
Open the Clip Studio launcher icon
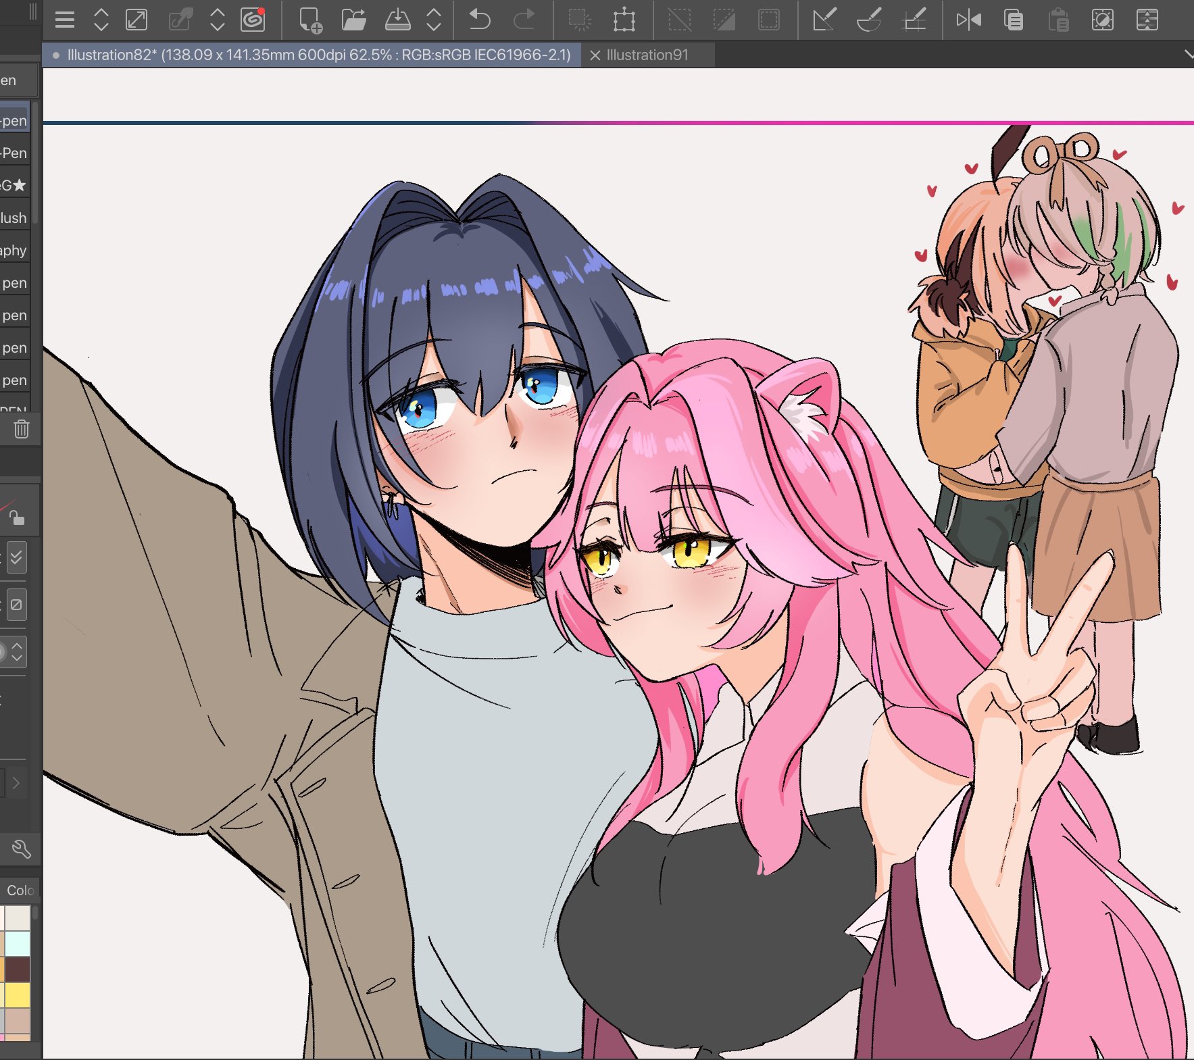click(253, 20)
